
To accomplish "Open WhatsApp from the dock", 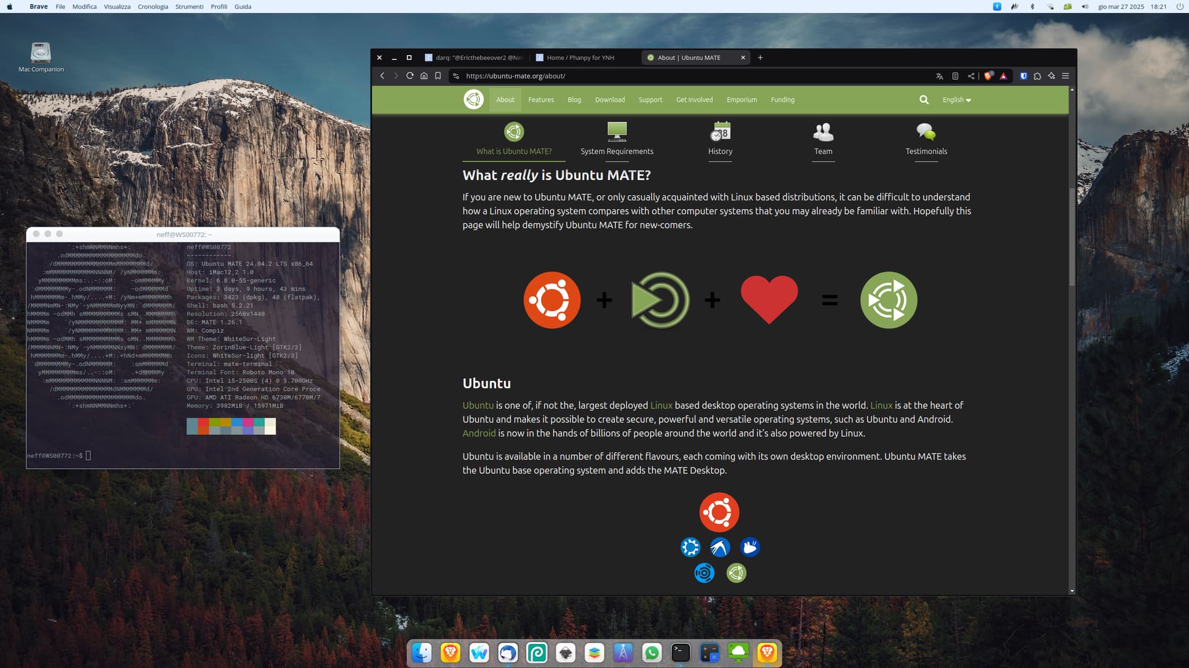I will (x=651, y=653).
